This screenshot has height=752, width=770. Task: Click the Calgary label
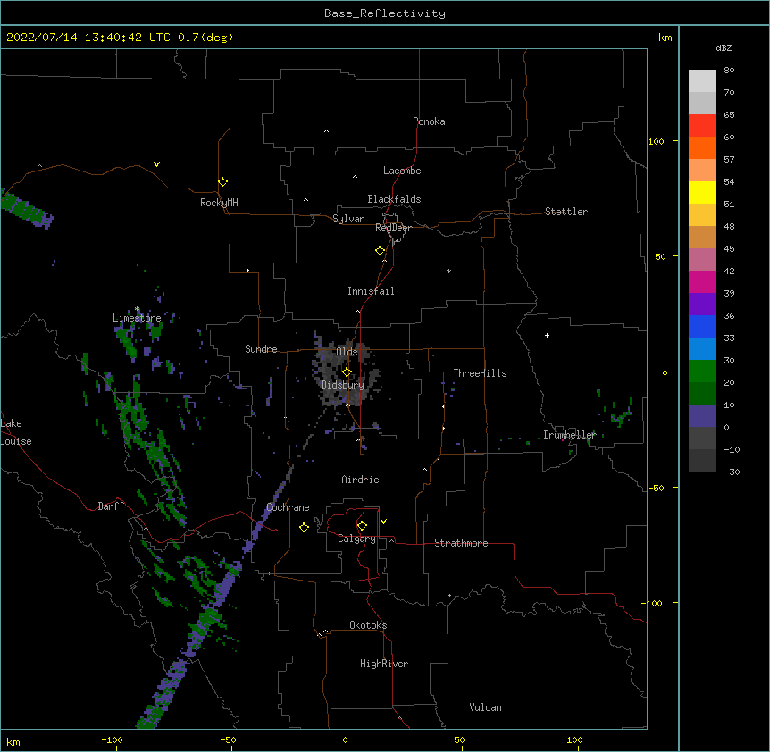click(x=356, y=539)
